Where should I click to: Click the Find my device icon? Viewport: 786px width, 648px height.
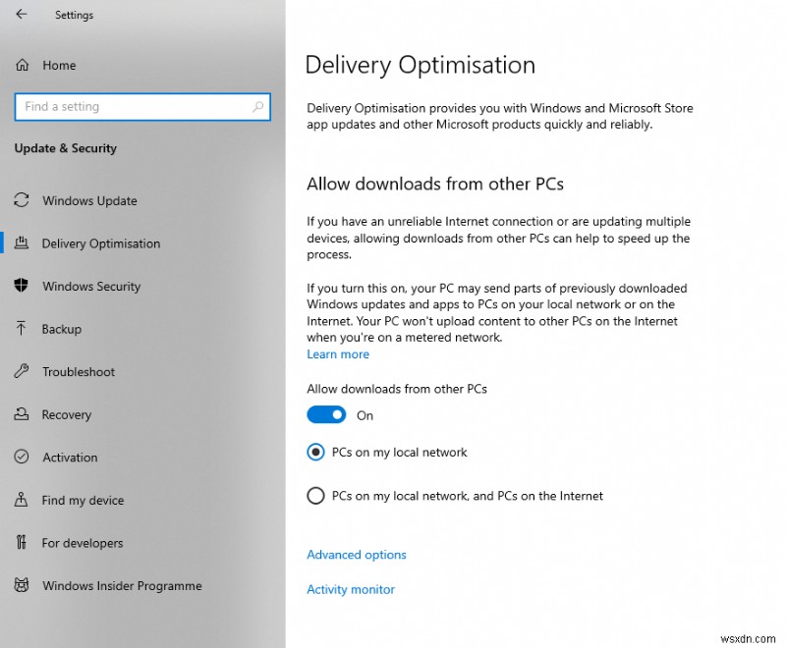click(x=22, y=500)
